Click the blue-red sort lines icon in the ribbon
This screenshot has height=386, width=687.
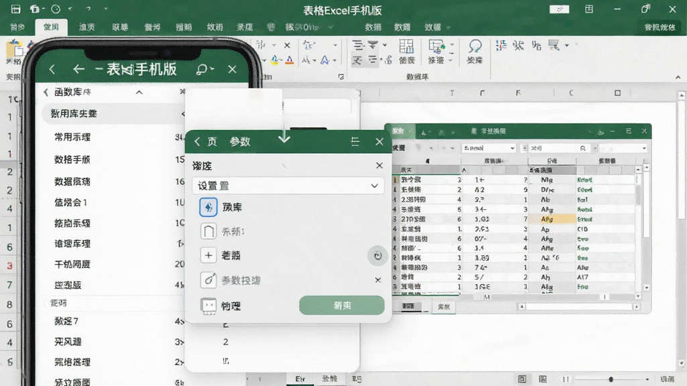(500, 45)
